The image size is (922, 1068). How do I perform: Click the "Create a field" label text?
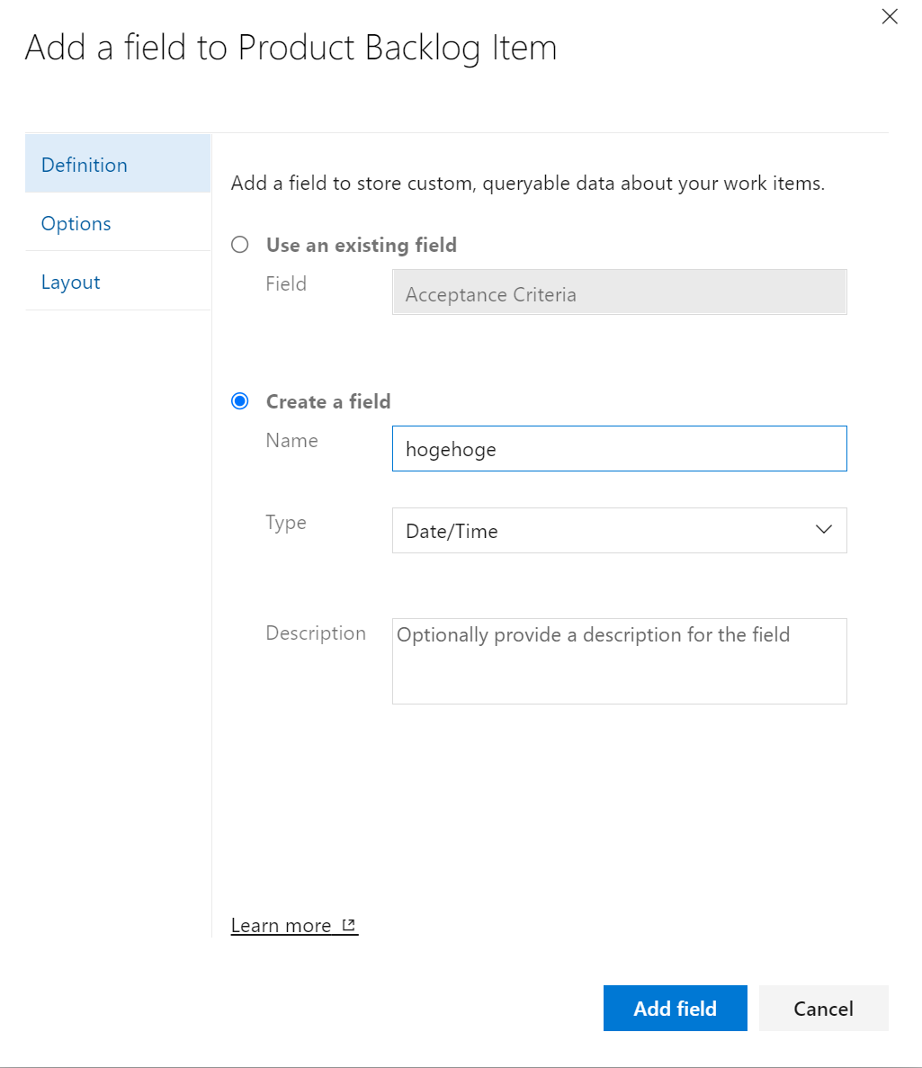point(328,401)
